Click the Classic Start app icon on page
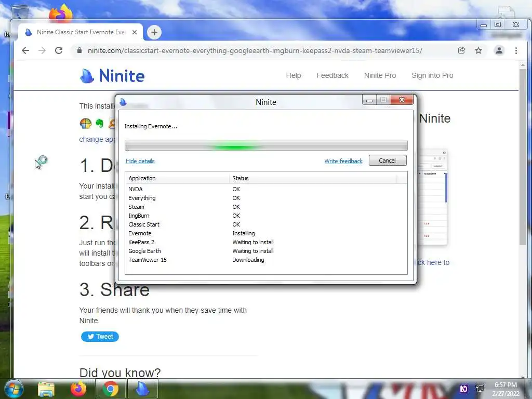 click(86, 123)
